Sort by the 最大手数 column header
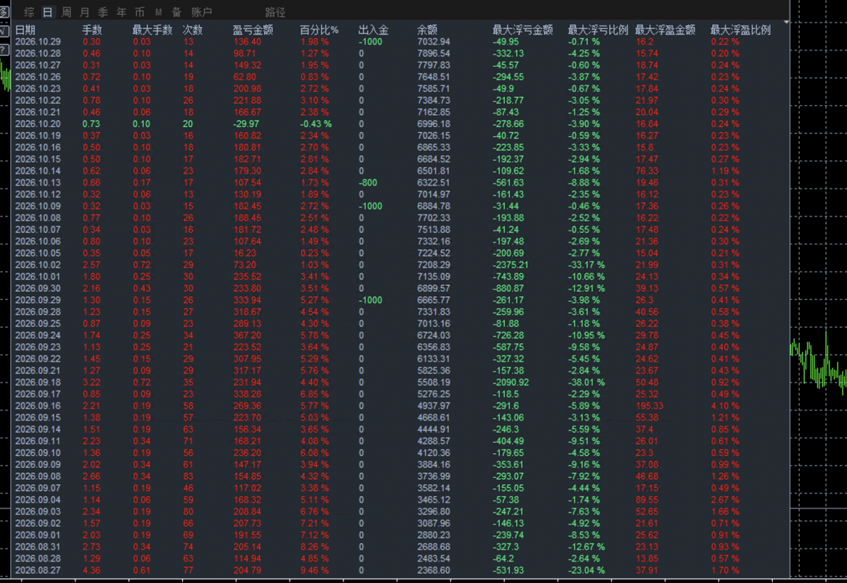Image resolution: width=847 pixels, height=583 pixels. pos(152,30)
